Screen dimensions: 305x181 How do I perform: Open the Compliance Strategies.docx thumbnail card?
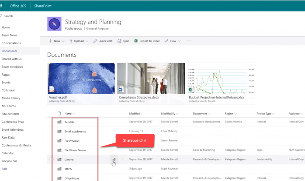(151, 84)
